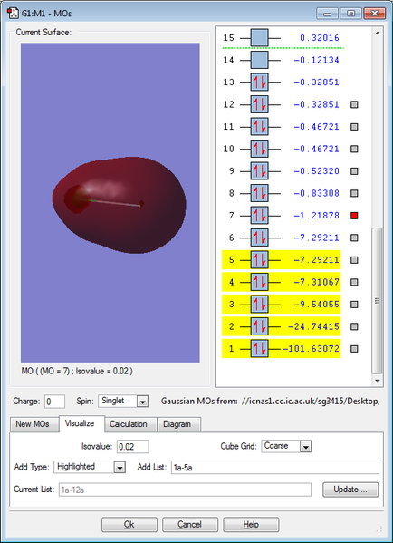Click the scroll down arrow of orbital list
This screenshot has height=543, width=393.
pyautogui.click(x=377, y=381)
